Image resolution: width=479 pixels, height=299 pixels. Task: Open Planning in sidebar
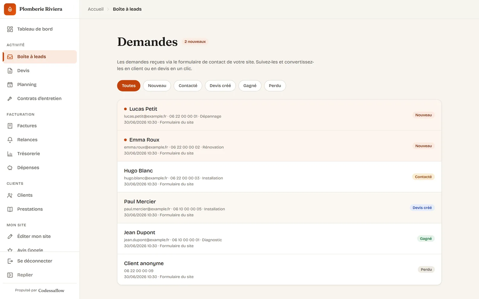(40, 85)
